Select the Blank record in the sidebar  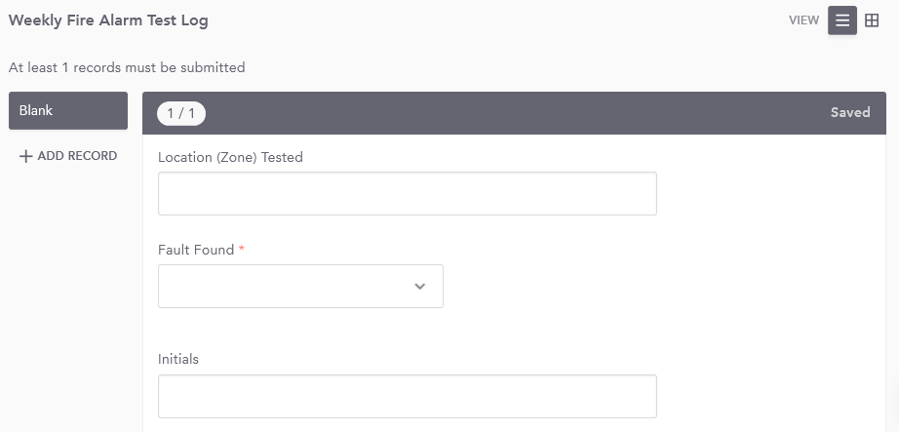(x=68, y=111)
